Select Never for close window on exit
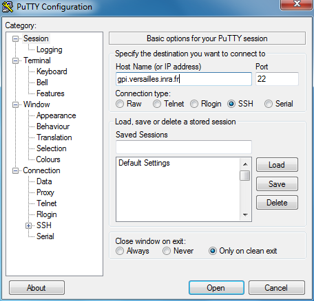314x301 pixels. click(x=167, y=251)
